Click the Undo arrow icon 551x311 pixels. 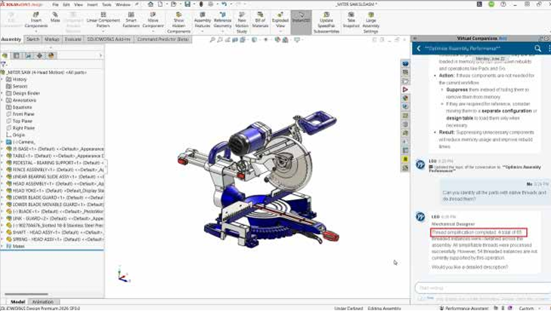tap(224, 5)
